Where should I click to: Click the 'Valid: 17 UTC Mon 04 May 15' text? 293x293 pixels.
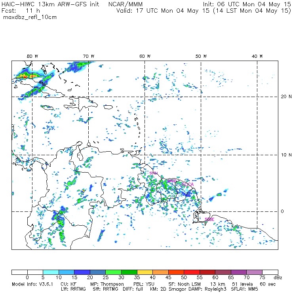click(x=163, y=10)
